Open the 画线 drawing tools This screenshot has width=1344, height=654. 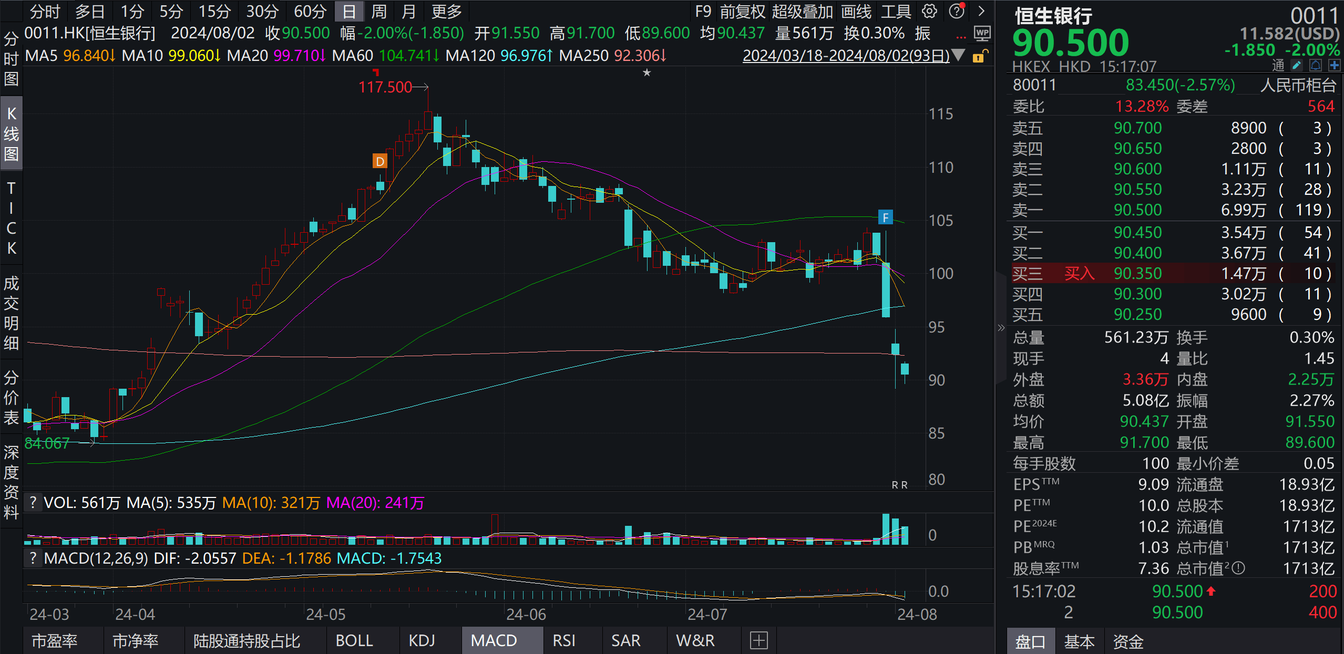[x=856, y=11]
